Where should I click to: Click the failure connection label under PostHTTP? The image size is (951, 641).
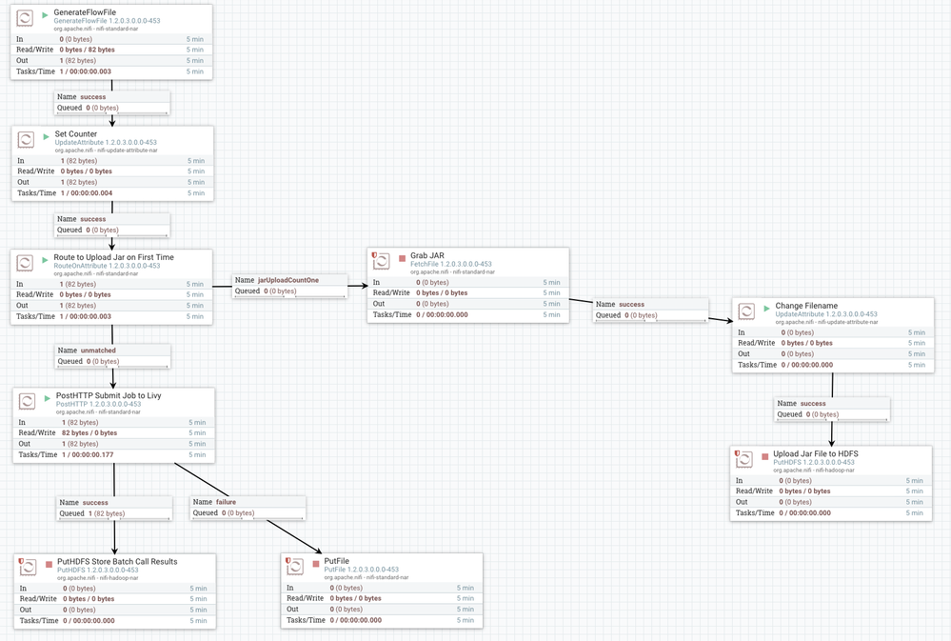click(214, 502)
